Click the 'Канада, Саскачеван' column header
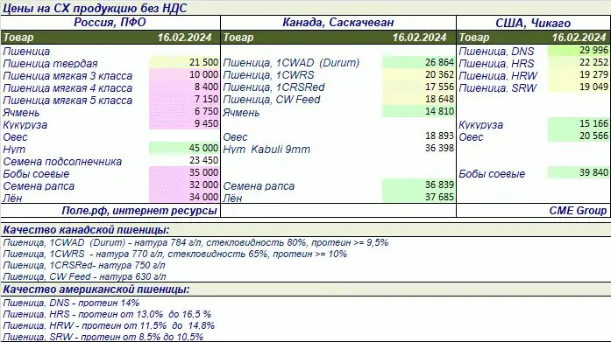Image resolution: width=611 pixels, height=342 pixels. [x=337, y=23]
